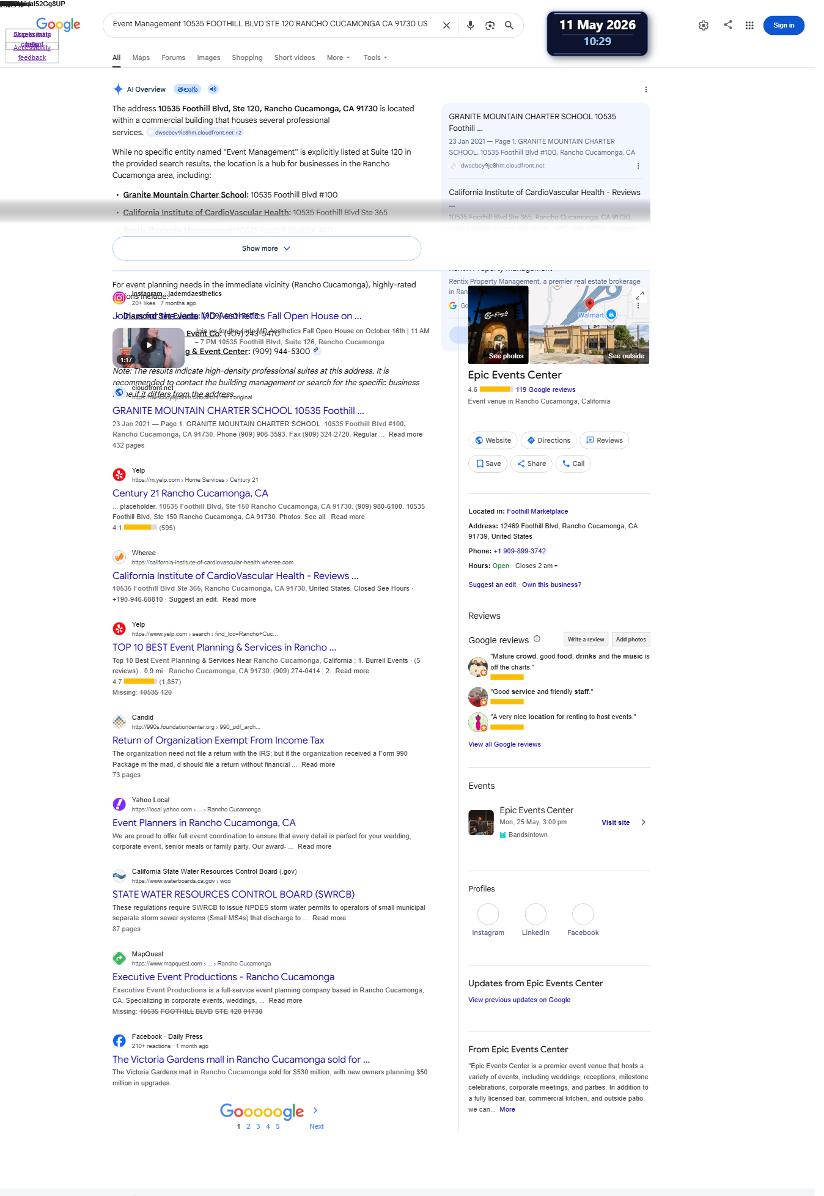Listen to the AI Overview speaker icon
The height and width of the screenshot is (1196, 824).
pos(213,89)
